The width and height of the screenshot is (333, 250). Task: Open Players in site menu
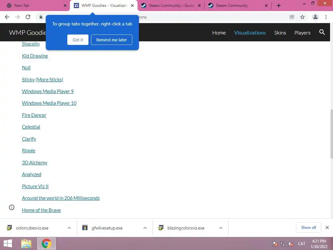(302, 33)
